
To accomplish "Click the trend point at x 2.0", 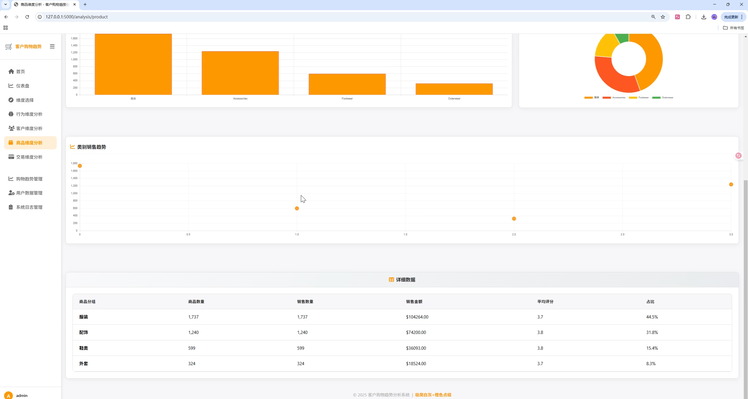I will 514,218.
